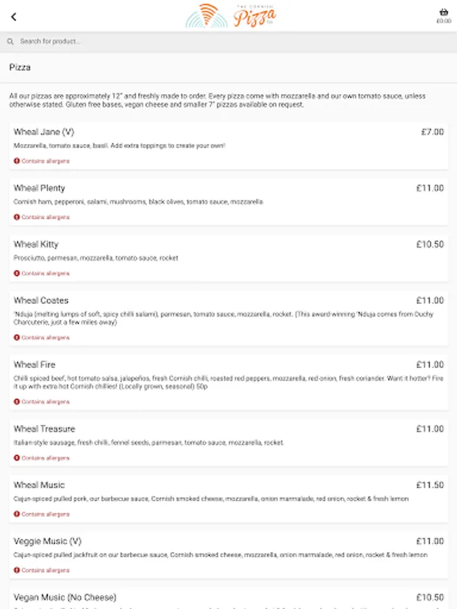Image resolution: width=457 pixels, height=609 pixels.
Task: Open Wheal Treasure 'Contains allergens' link
Action: click(x=45, y=458)
